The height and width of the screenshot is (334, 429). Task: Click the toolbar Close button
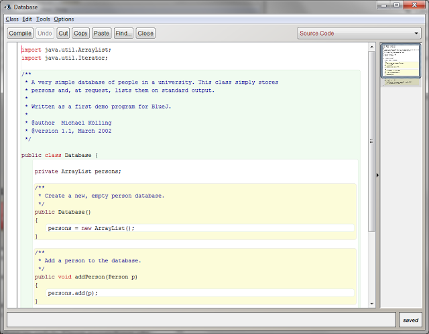145,33
